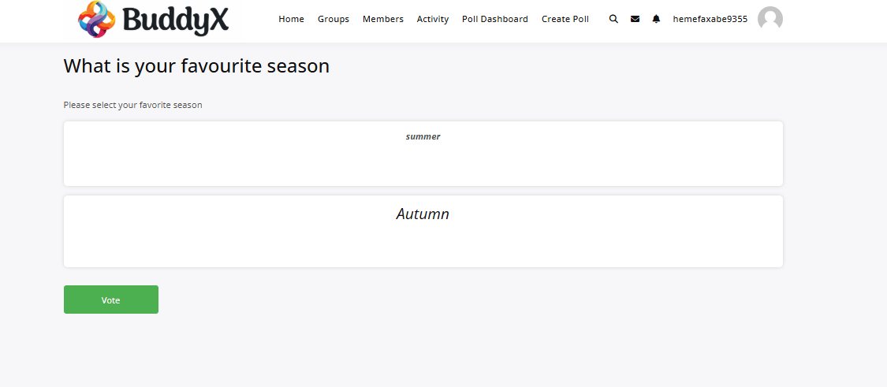Open the Activity menu item
This screenshot has width=887, height=387.
pyautogui.click(x=433, y=19)
